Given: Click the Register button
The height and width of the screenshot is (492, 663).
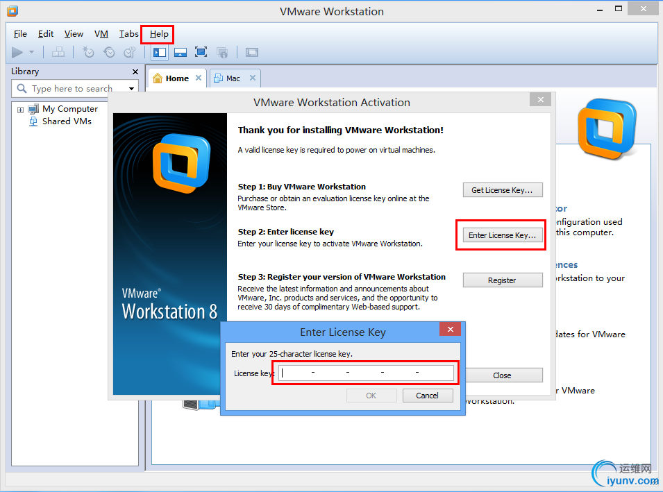Looking at the screenshot, I should point(503,280).
